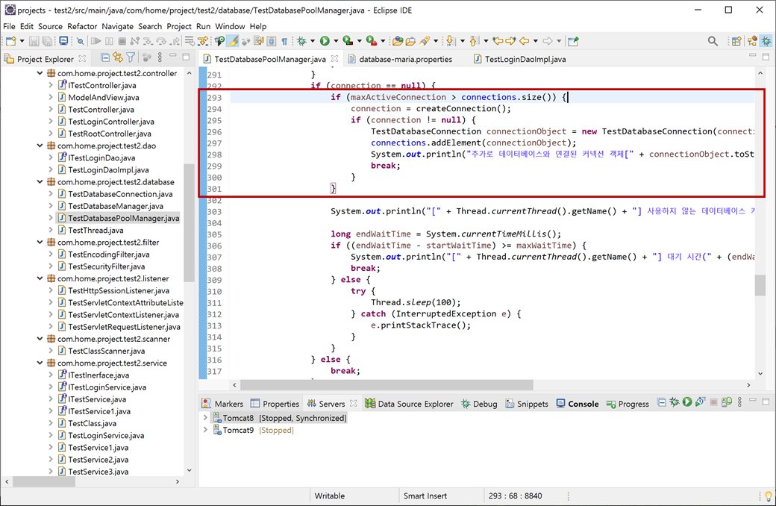Click the Next Annotation arrow icon
Viewport: 776px width, 506px height.
point(450,41)
